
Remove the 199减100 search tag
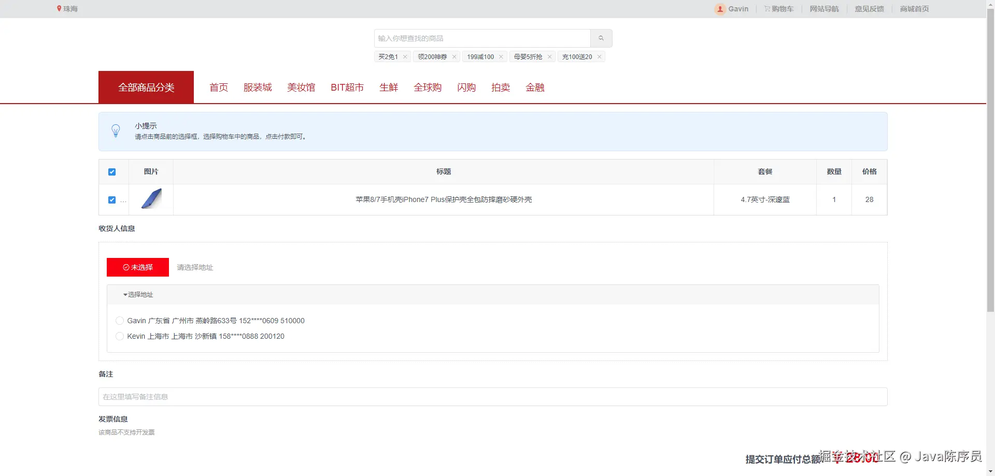click(x=501, y=57)
